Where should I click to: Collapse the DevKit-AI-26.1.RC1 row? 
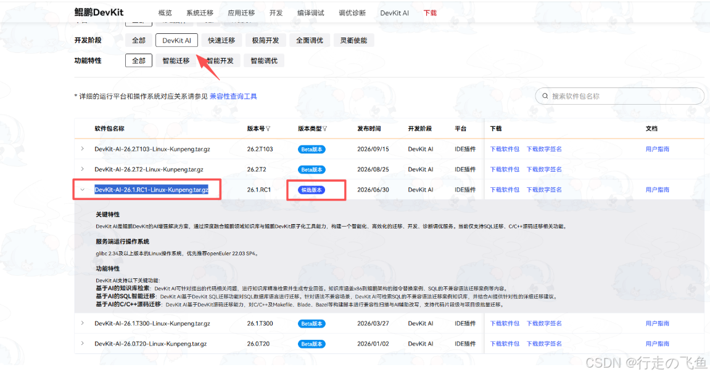click(83, 190)
